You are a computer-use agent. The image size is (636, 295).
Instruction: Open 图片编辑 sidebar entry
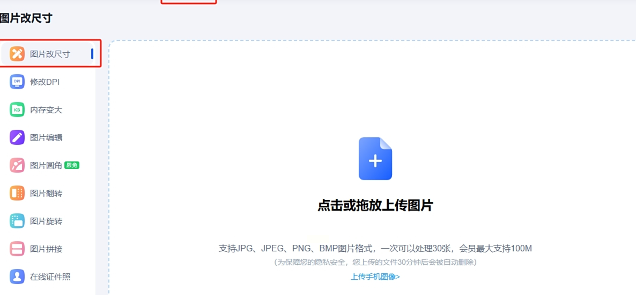pyautogui.click(x=46, y=138)
